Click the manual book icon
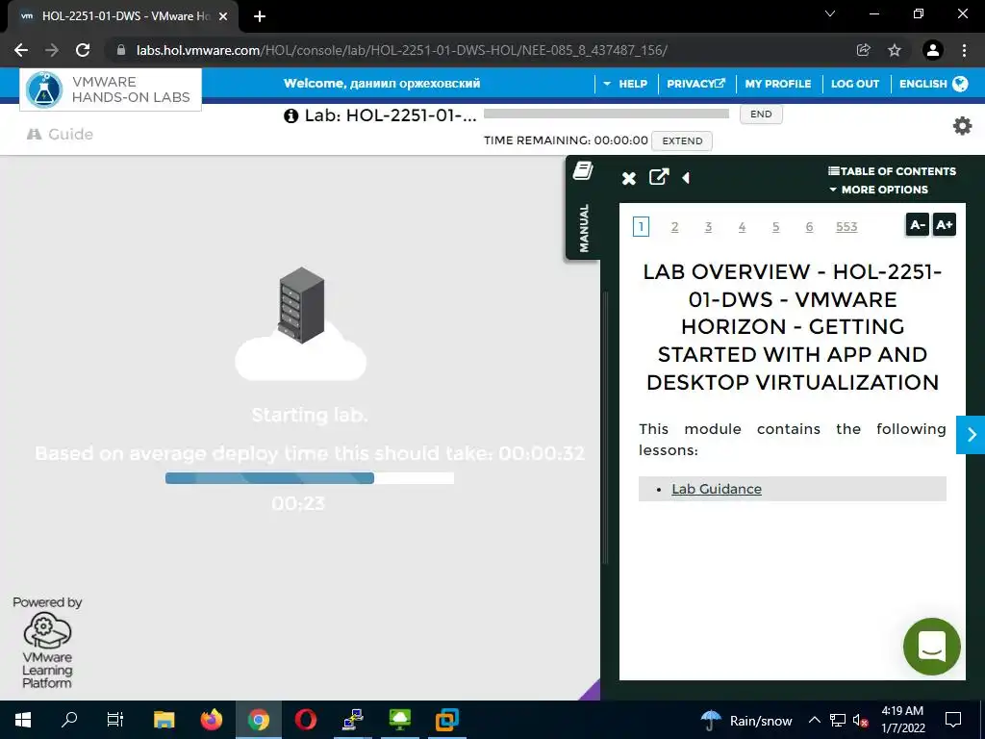This screenshot has width=985, height=739. tap(582, 170)
